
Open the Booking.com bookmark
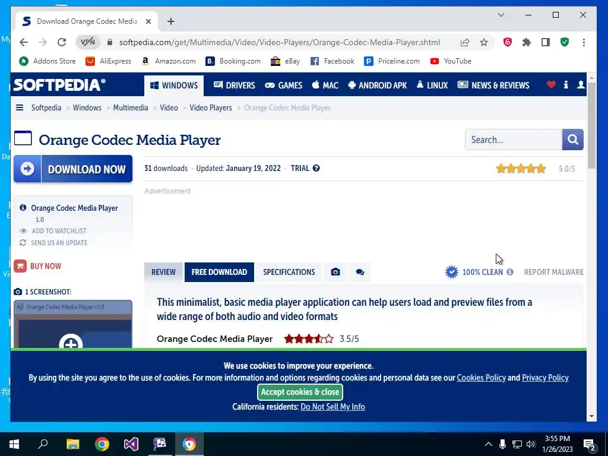[233, 61]
